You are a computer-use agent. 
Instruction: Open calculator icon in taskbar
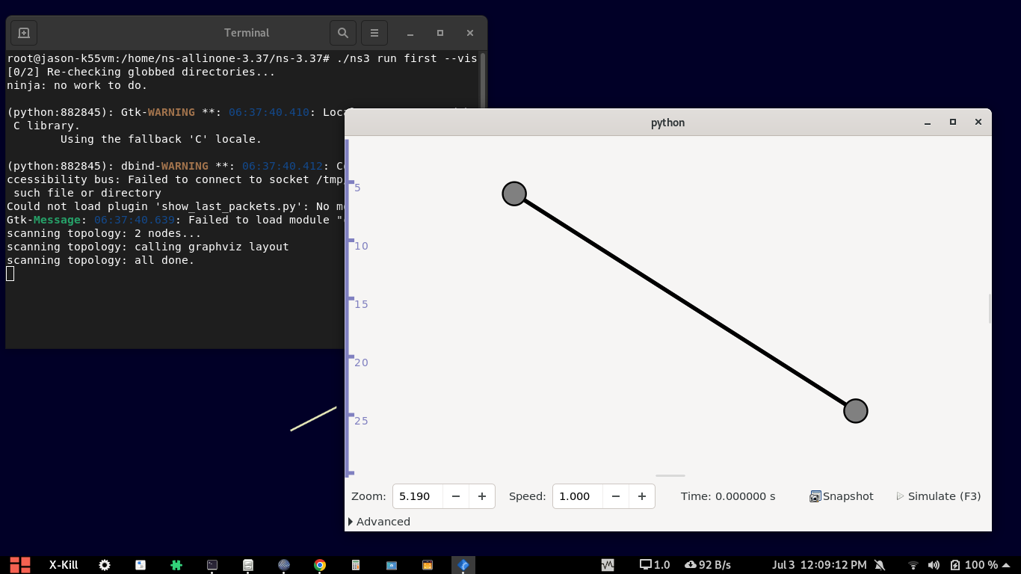(x=356, y=565)
